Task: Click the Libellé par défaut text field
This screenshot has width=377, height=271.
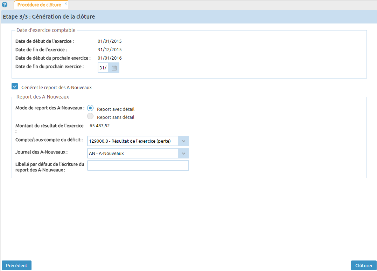Action: pyautogui.click(x=138, y=165)
